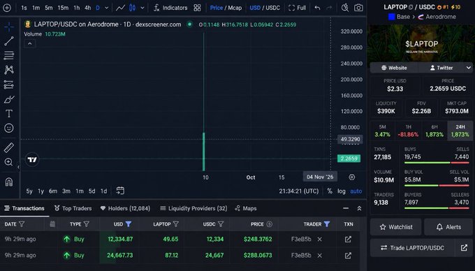Undo the last chart action
475x271 pixels.
coord(317,8)
